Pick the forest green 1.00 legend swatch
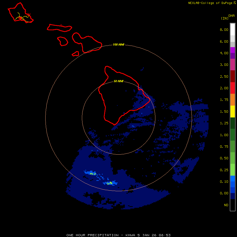 (233, 135)
